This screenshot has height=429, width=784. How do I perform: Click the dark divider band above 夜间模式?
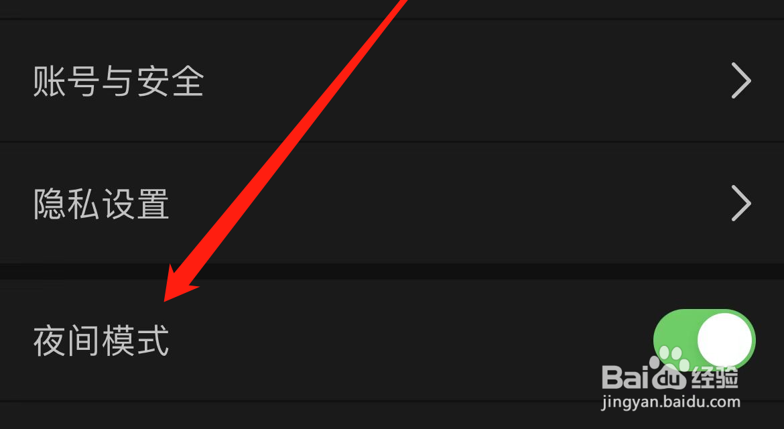pos(392,271)
